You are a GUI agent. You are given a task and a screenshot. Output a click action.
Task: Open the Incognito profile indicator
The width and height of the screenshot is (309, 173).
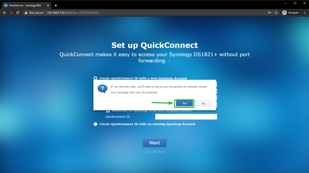pyautogui.click(x=291, y=13)
